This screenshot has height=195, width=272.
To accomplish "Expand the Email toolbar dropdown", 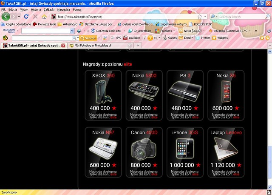I will pyautogui.click(x=192, y=38).
